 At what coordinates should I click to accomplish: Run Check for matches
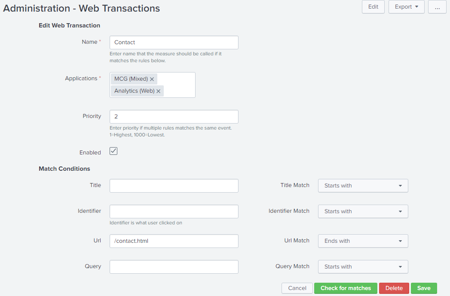point(345,288)
